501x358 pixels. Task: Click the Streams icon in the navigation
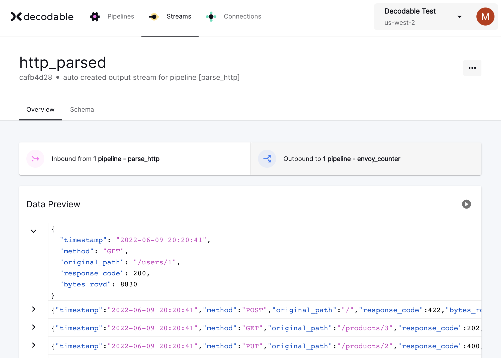pos(154,17)
